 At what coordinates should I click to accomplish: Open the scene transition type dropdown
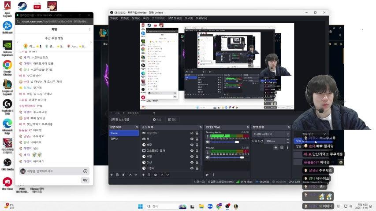point(269,134)
